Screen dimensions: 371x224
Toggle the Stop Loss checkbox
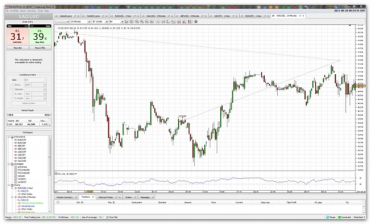click(13, 94)
